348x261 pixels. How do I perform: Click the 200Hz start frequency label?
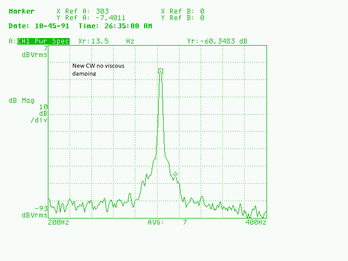[x=58, y=222]
